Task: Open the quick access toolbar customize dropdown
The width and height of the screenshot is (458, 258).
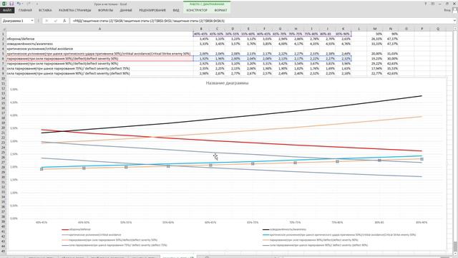Action: pyautogui.click(x=37, y=4)
